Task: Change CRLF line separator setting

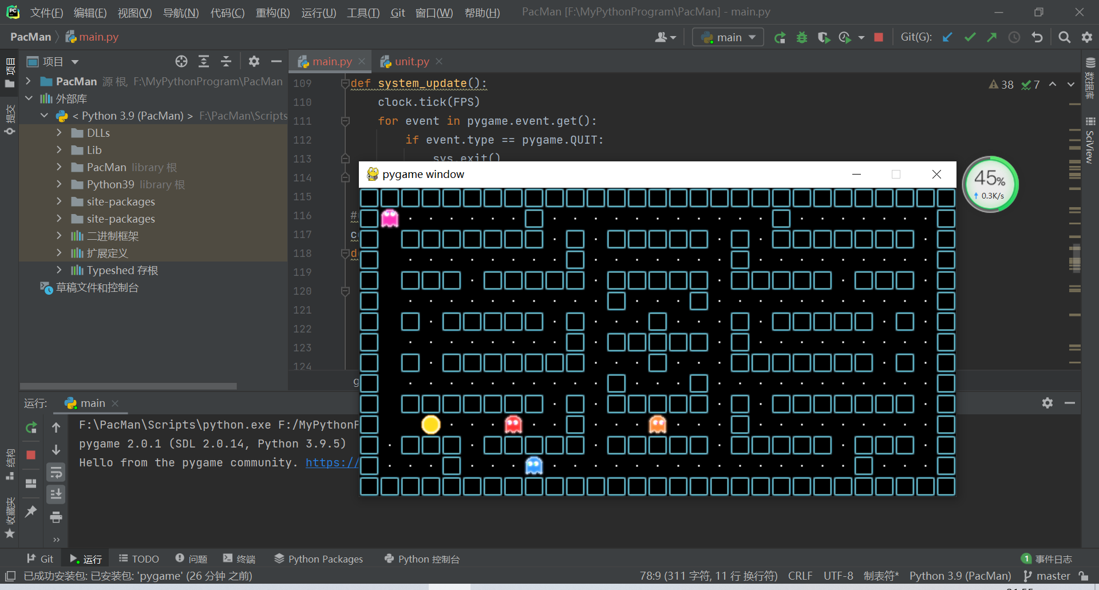Action: [x=800, y=576]
